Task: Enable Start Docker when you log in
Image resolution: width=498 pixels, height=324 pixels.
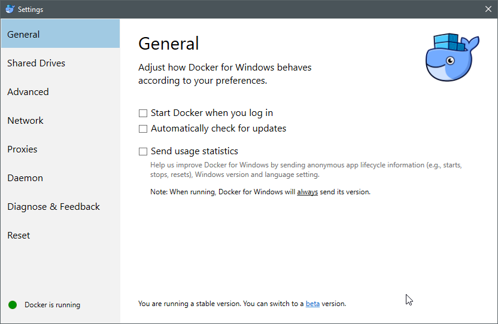Action: click(x=143, y=113)
